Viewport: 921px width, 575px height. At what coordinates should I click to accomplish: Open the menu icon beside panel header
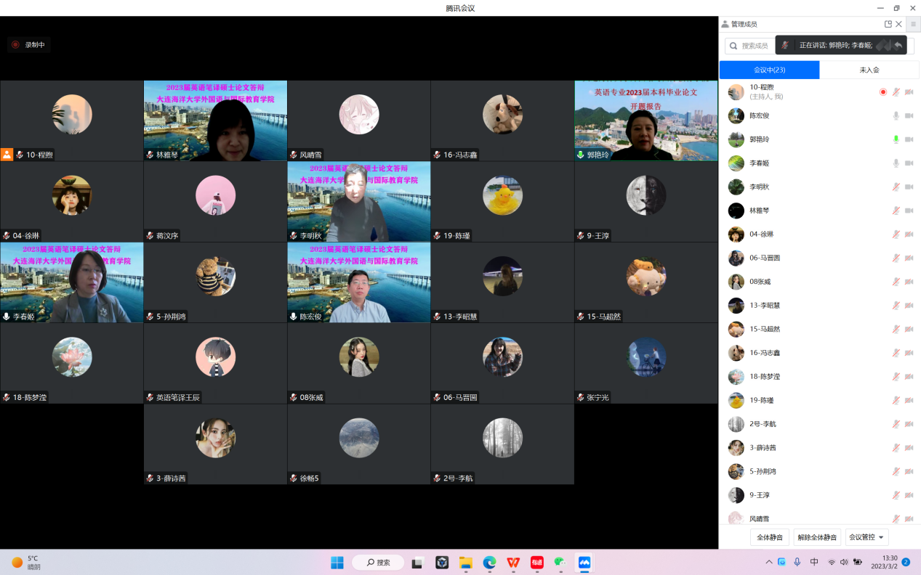click(913, 24)
